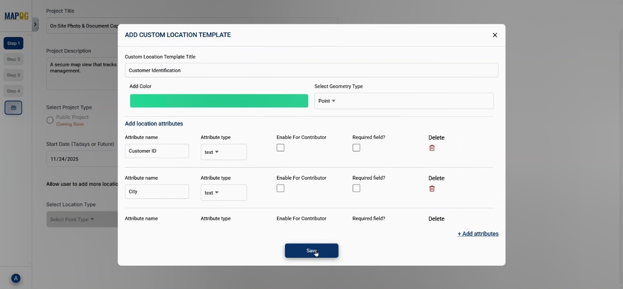
Task: Open the user avatar icon at bottom left
Action: (x=16, y=278)
